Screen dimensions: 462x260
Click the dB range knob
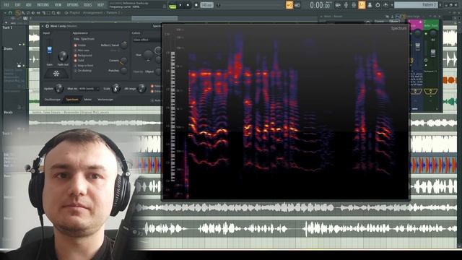point(141,88)
